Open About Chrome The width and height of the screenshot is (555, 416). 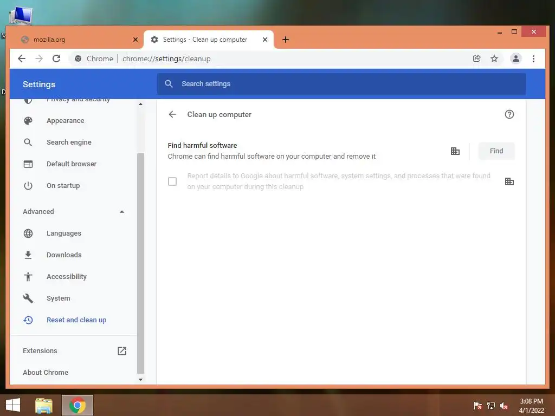(46, 372)
